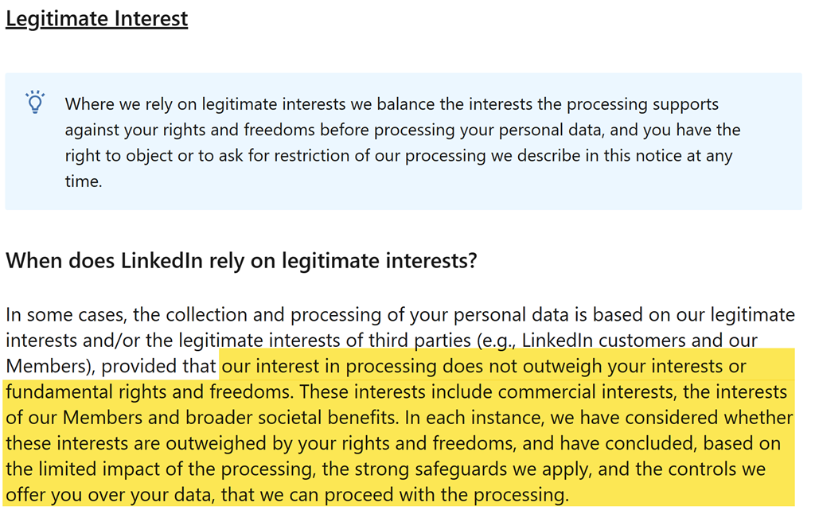
Task: Click the heading "When does LinkedIn rely on legitimate interests?"
Action: point(241,261)
